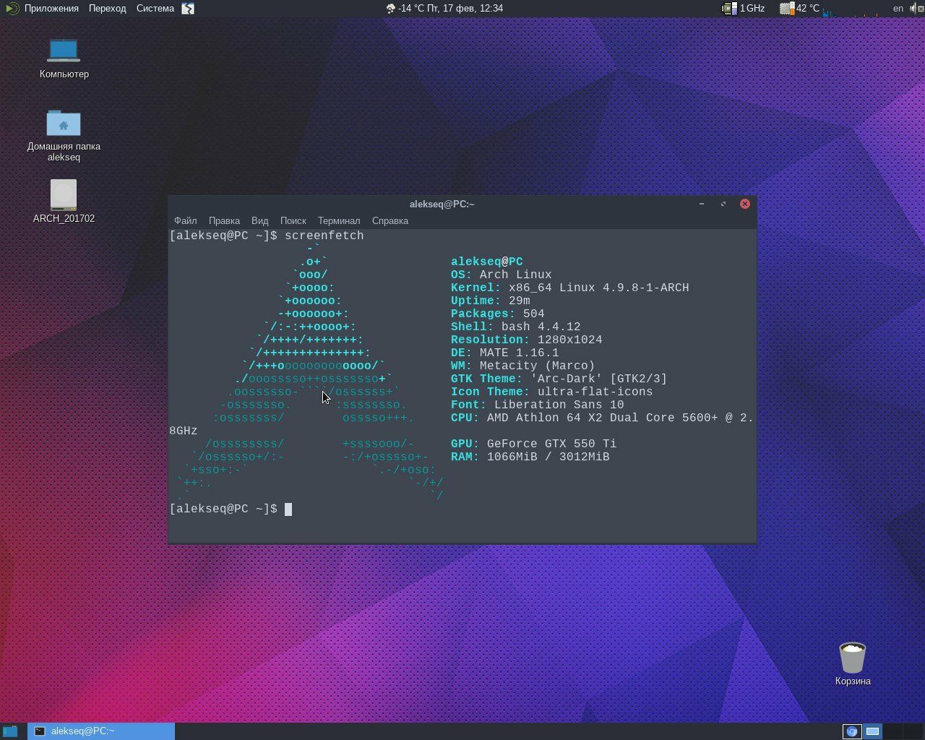Maximize the terminal window
The image size is (925, 740).
point(723,204)
